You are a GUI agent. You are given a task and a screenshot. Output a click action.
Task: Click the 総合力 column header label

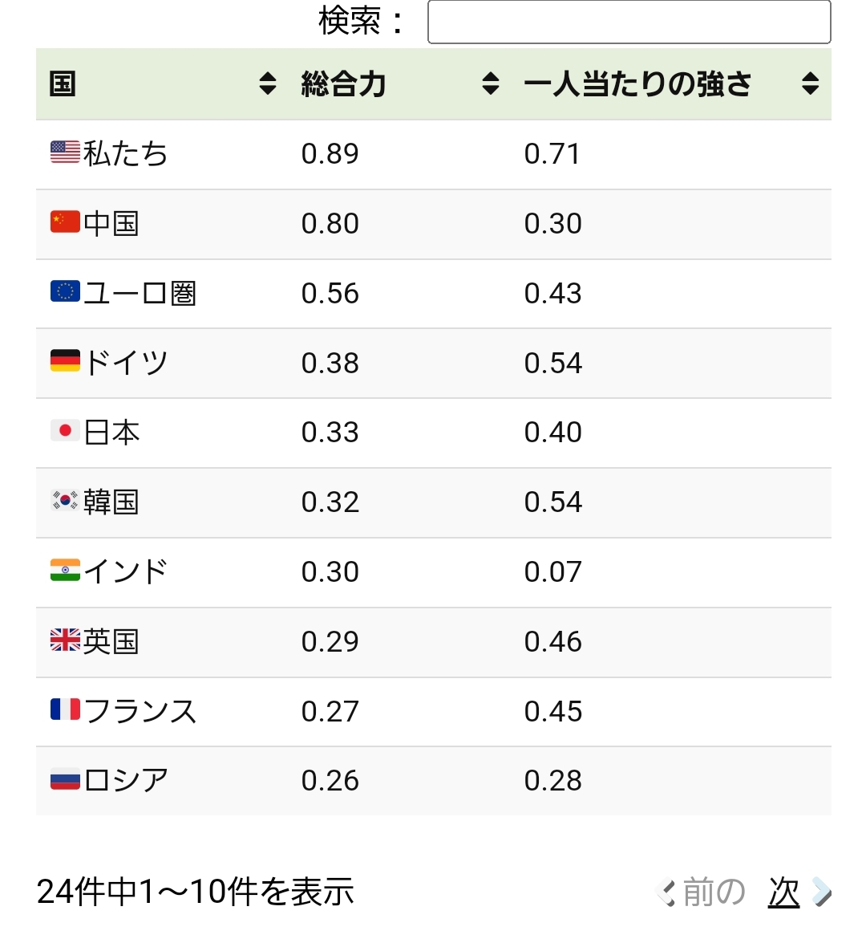pos(344,84)
